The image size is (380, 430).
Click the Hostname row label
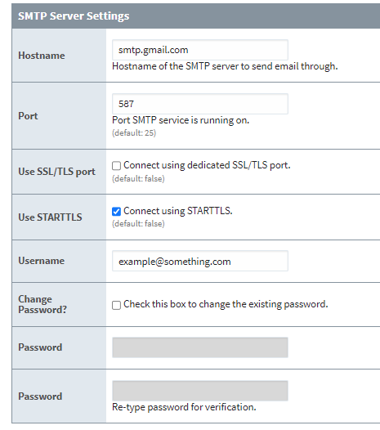pyautogui.click(x=42, y=56)
